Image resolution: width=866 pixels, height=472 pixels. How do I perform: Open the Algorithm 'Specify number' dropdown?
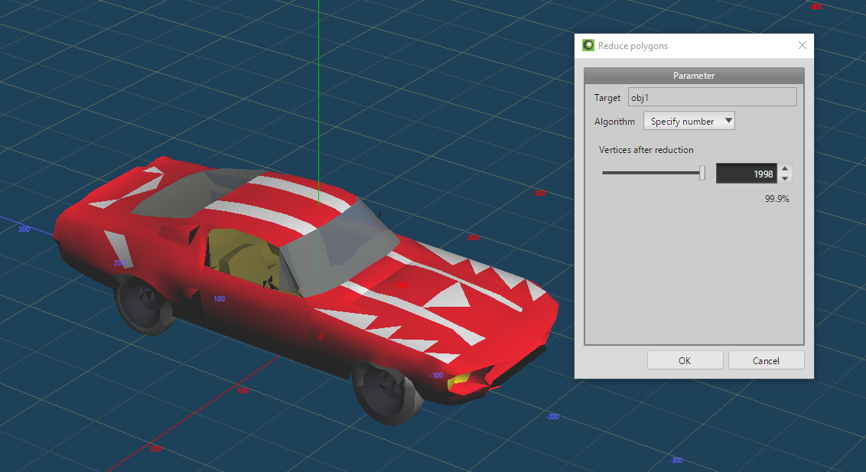(x=689, y=121)
